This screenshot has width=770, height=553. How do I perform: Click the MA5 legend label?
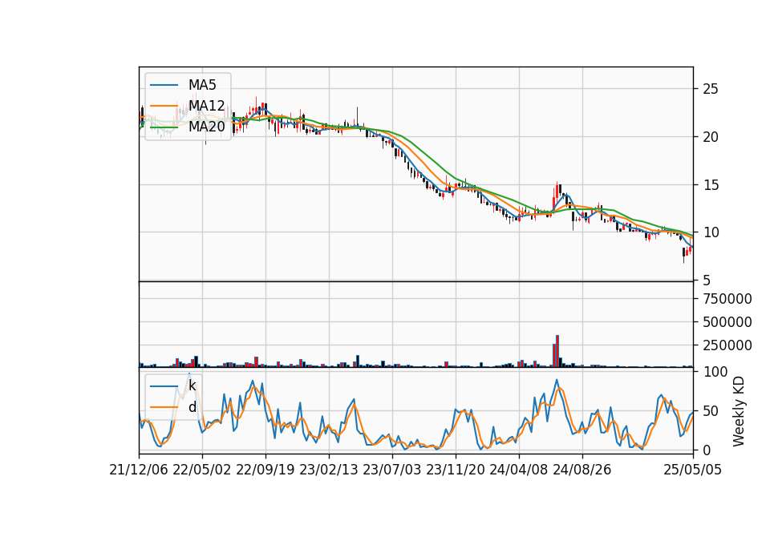(202, 85)
